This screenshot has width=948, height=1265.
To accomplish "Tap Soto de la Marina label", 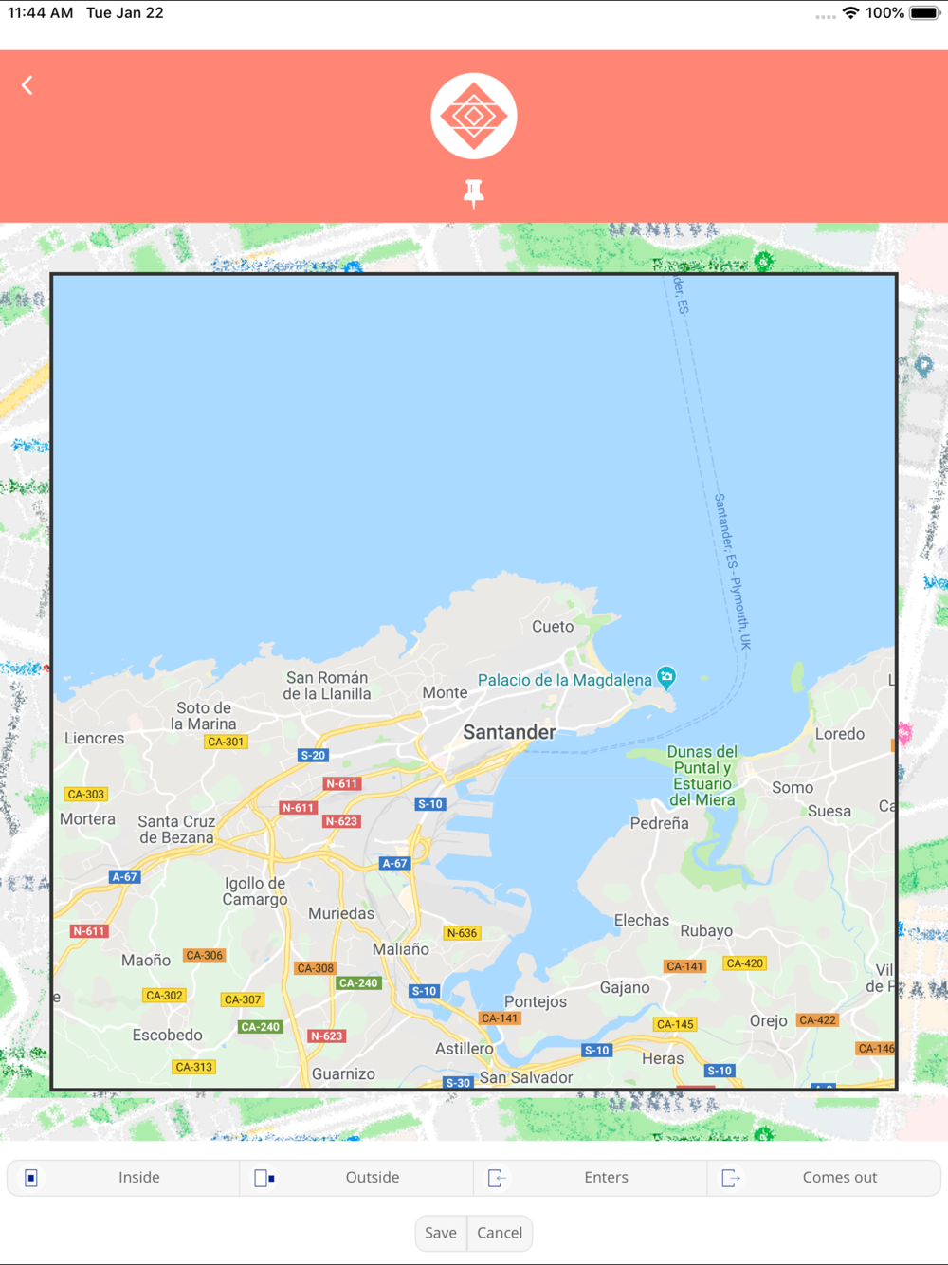I will (204, 716).
